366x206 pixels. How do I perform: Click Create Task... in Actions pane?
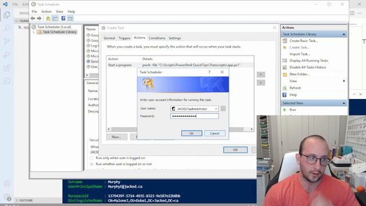(300, 47)
